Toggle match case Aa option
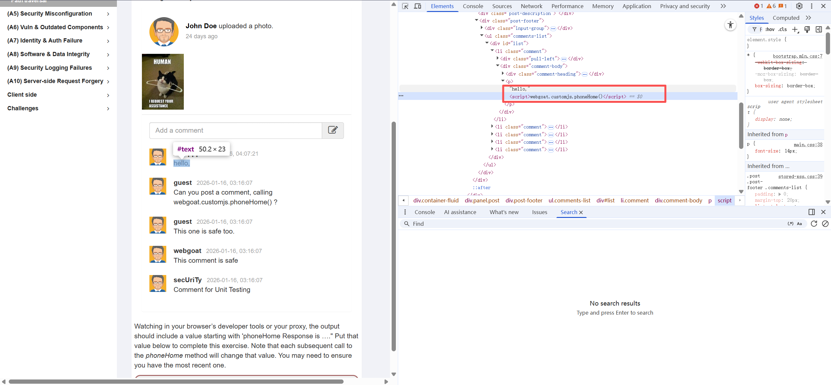 pos(800,224)
